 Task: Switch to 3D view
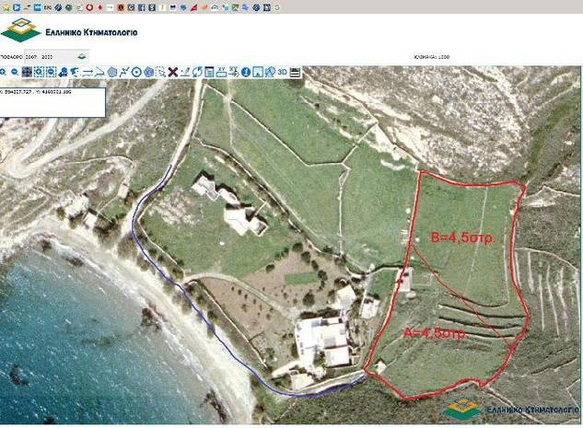281,72
